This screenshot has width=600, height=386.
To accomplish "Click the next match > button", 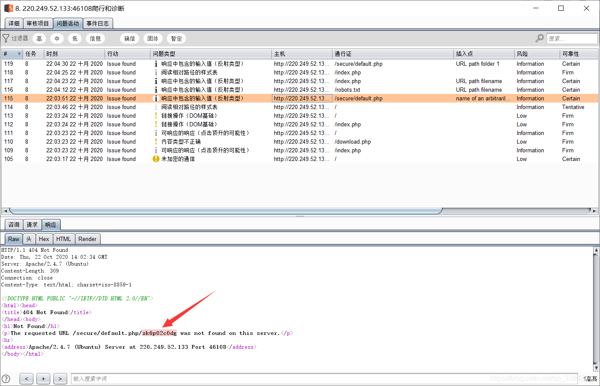I will click(x=60, y=379).
